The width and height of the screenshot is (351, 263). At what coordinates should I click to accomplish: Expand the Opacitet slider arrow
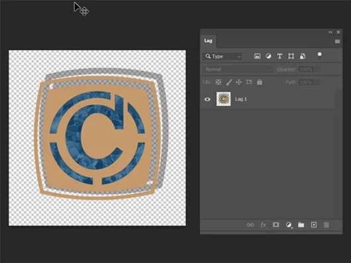coord(317,69)
